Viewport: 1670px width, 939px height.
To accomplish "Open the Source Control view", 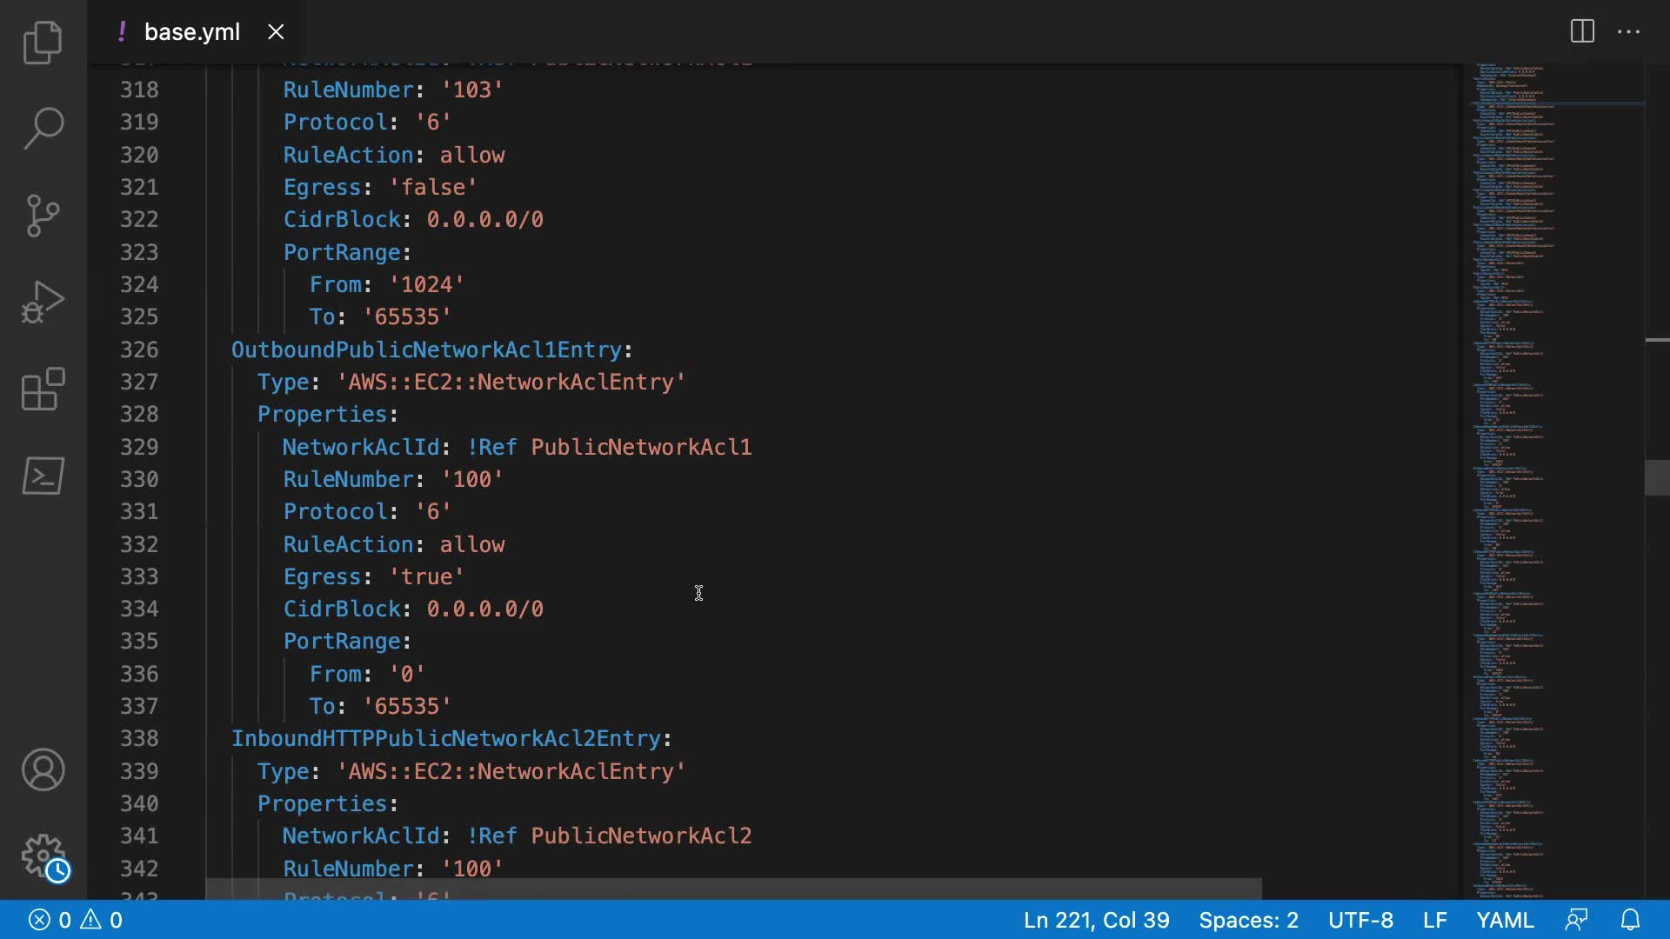I will click(x=43, y=215).
